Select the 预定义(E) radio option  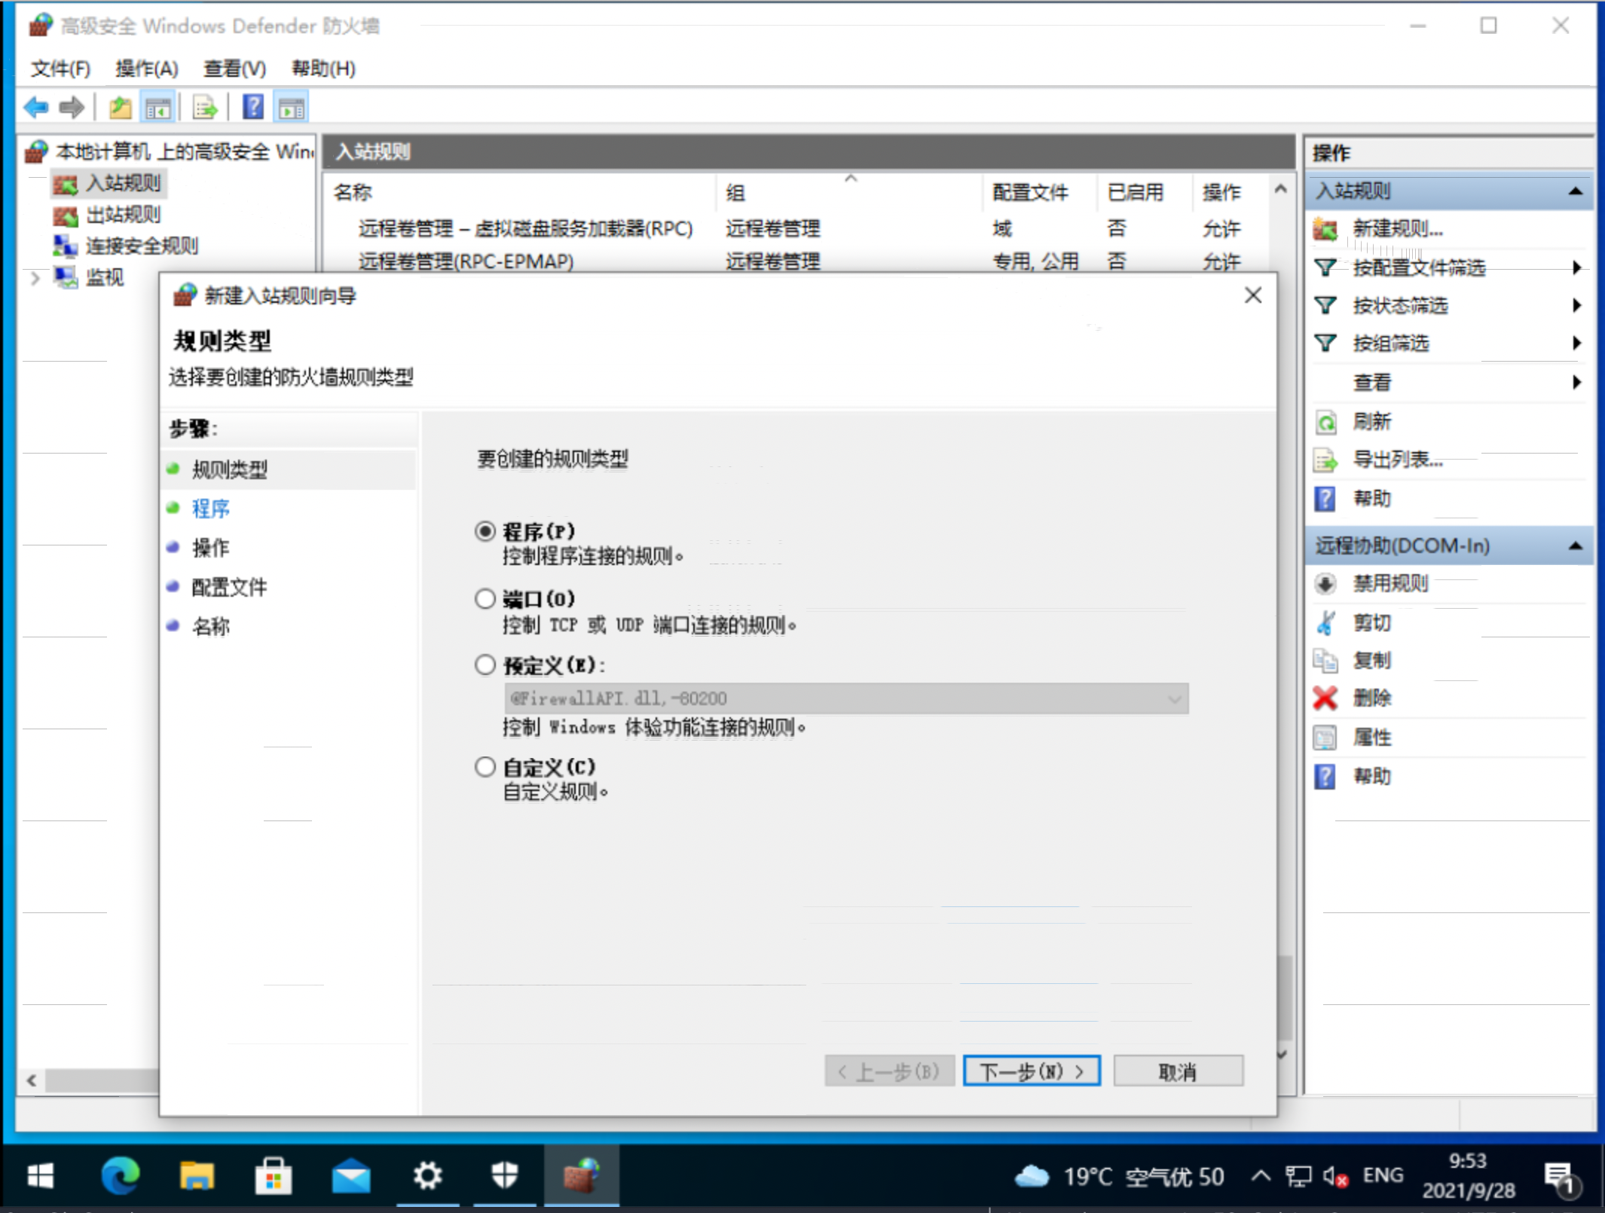pos(485,665)
